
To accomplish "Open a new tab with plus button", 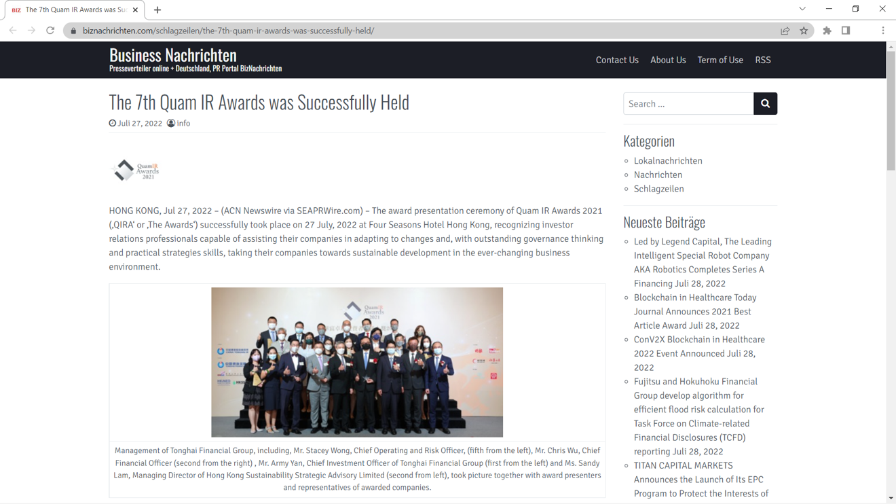I will coord(157,10).
